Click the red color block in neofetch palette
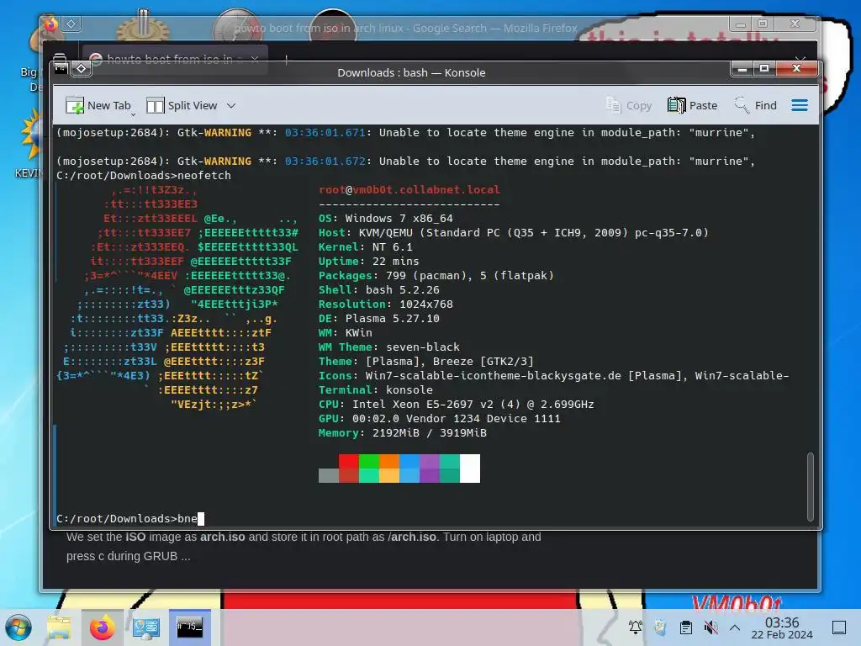 click(349, 462)
